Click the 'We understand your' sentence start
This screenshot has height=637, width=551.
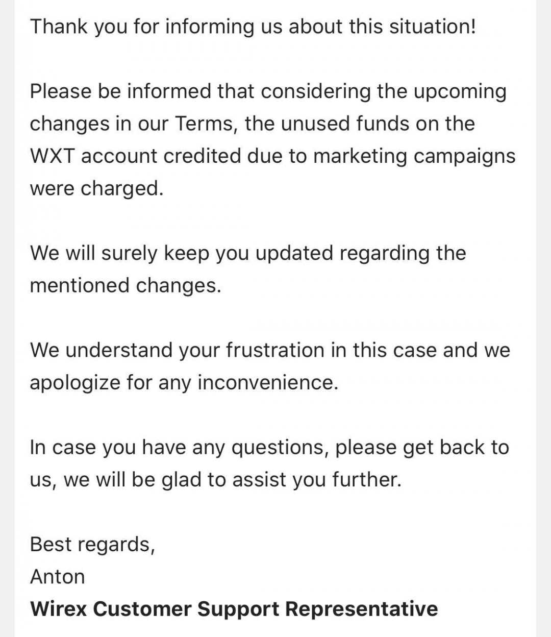tap(127, 350)
